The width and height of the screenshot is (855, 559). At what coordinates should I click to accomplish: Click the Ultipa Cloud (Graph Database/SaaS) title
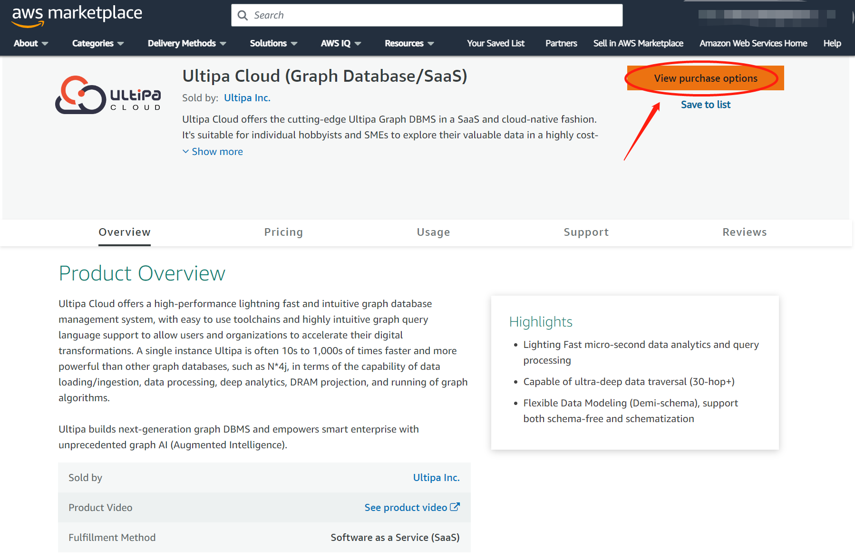pyautogui.click(x=325, y=76)
